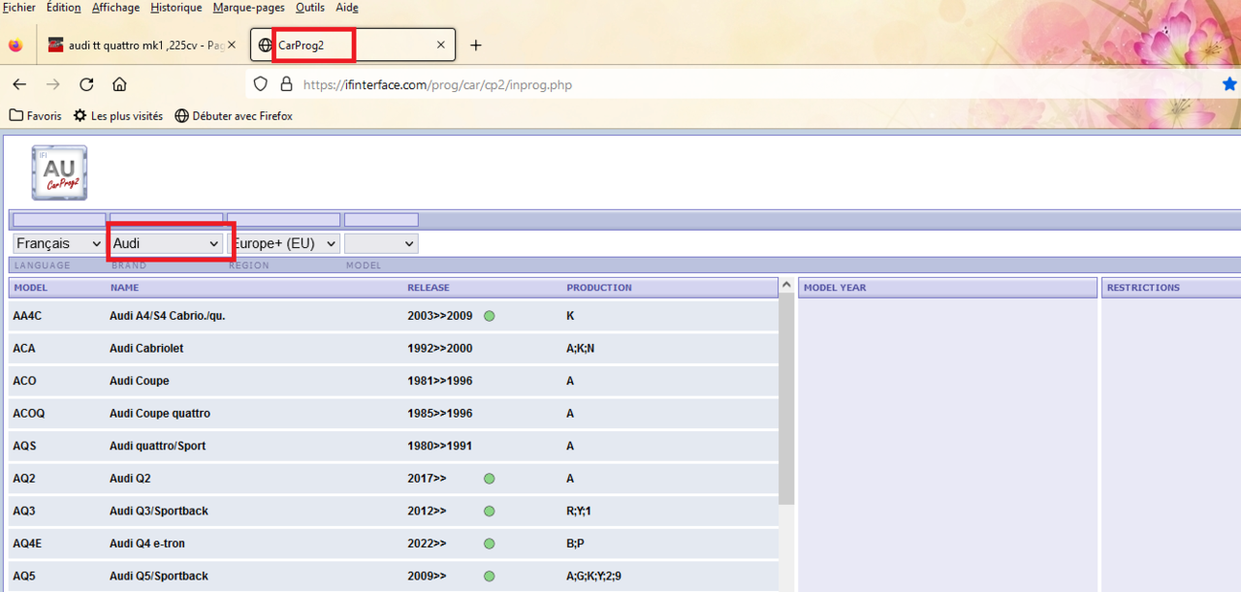Image resolution: width=1241 pixels, height=592 pixels.
Task: Click the PRODUCTION column header
Action: tap(599, 288)
